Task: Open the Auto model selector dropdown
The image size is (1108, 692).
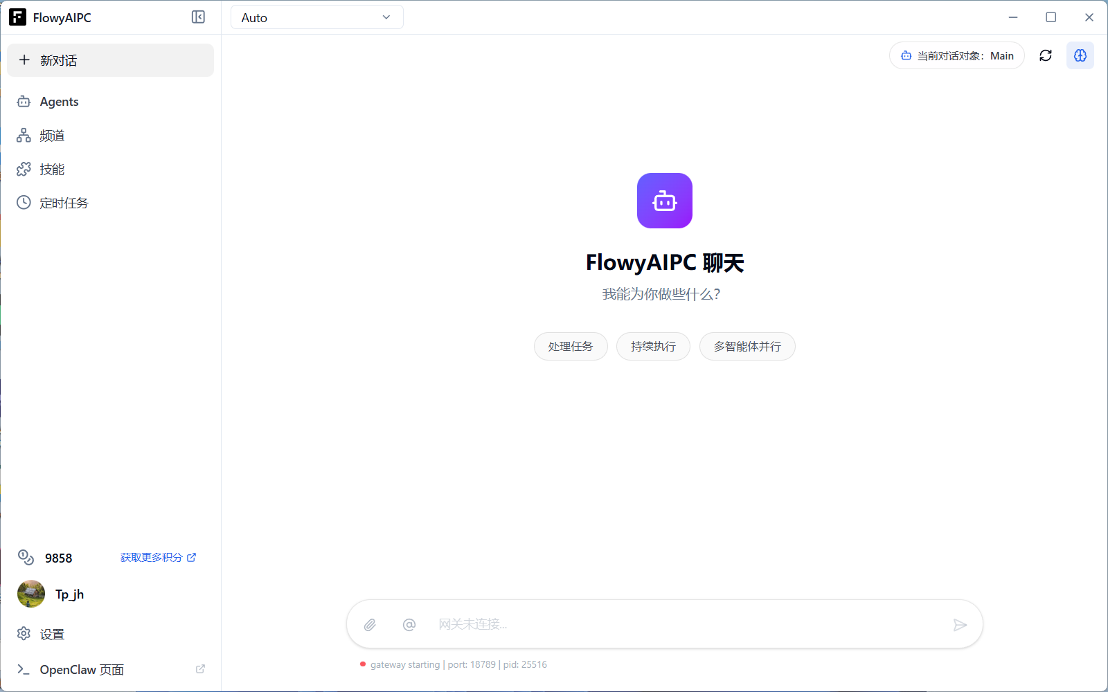Action: point(316,17)
